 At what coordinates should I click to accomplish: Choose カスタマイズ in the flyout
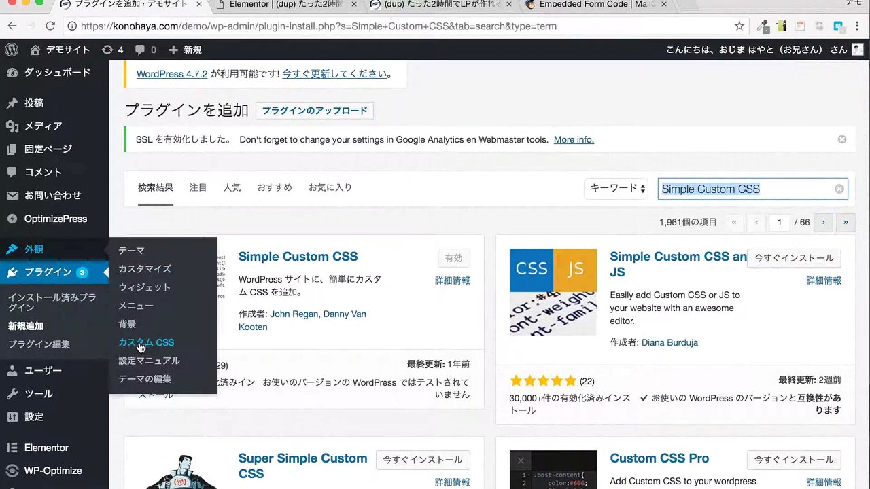pyautogui.click(x=145, y=269)
